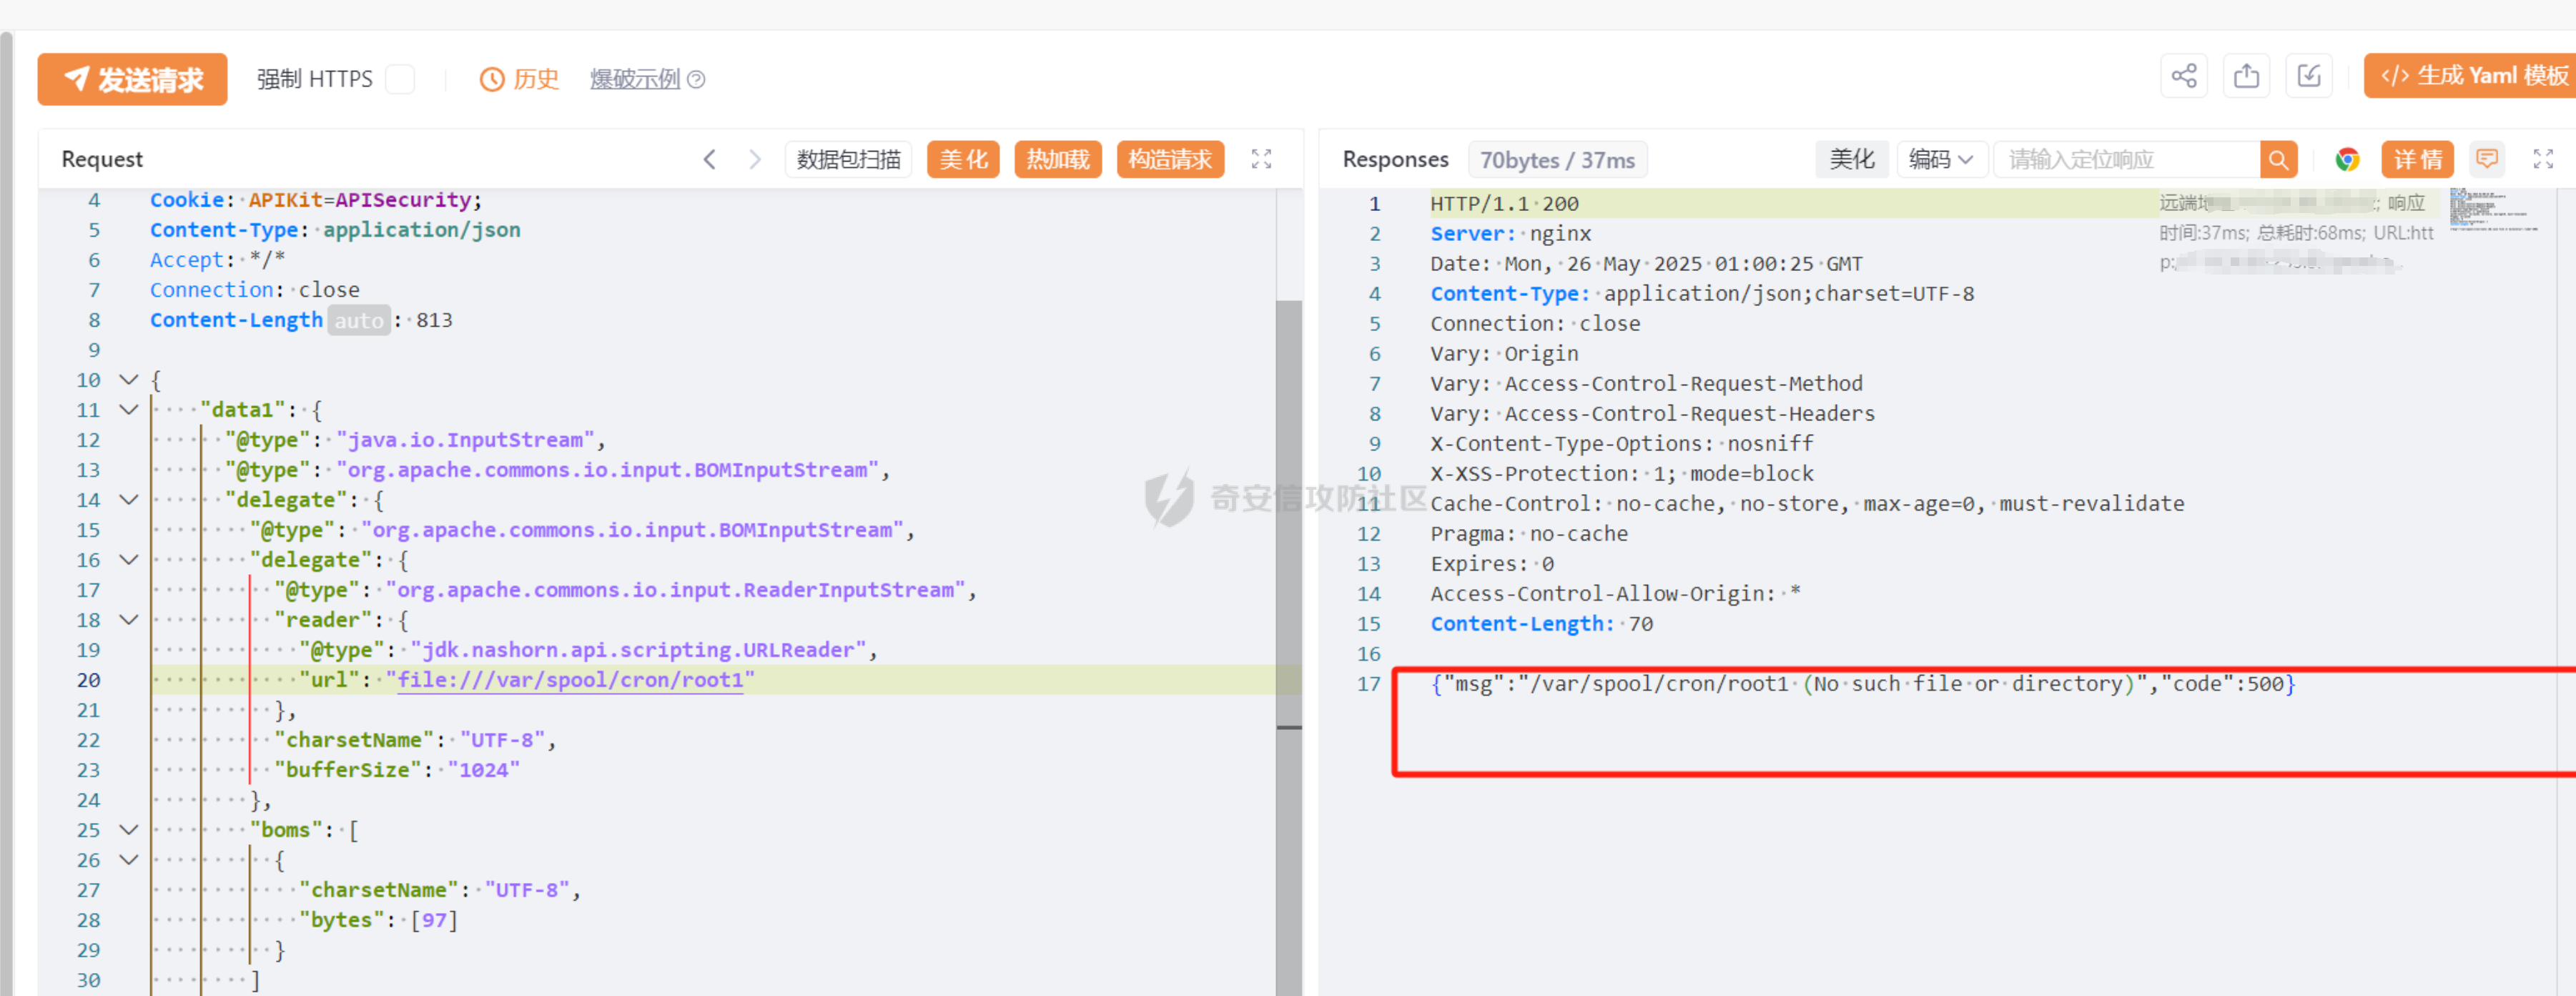Click the share icon in top toolbar

pyautogui.click(x=2184, y=76)
